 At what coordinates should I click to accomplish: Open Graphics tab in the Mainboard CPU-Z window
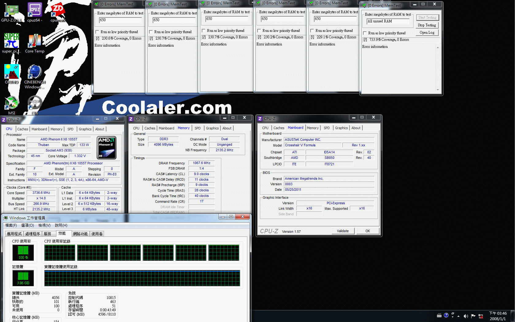pyautogui.click(x=341, y=128)
